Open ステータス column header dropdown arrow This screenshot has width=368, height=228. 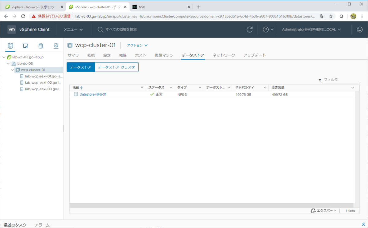171,88
